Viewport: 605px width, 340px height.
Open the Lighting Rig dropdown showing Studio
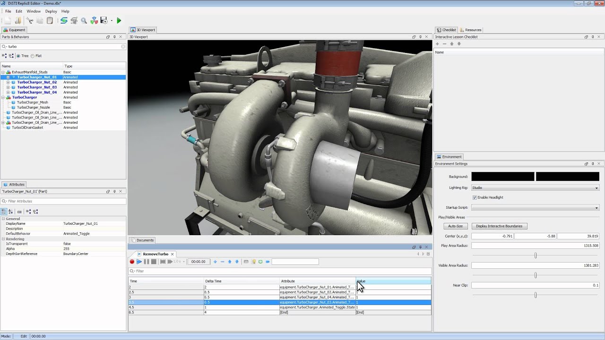pyautogui.click(x=535, y=188)
